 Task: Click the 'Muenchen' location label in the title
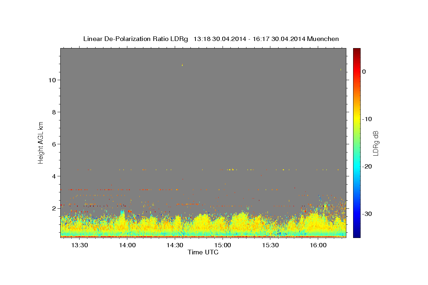click(323, 39)
